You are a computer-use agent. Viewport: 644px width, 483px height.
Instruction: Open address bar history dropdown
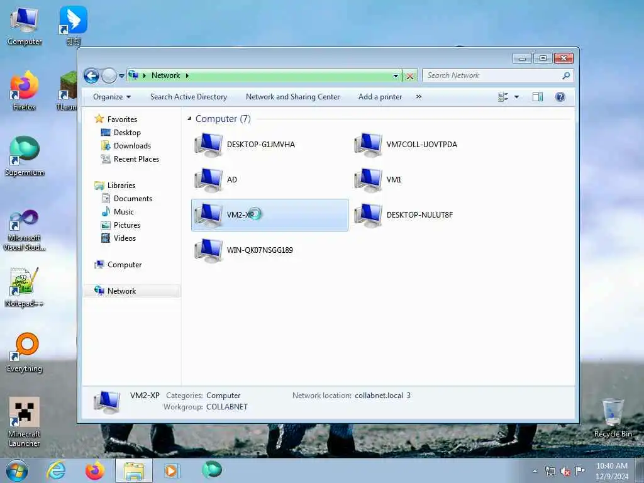coord(396,76)
